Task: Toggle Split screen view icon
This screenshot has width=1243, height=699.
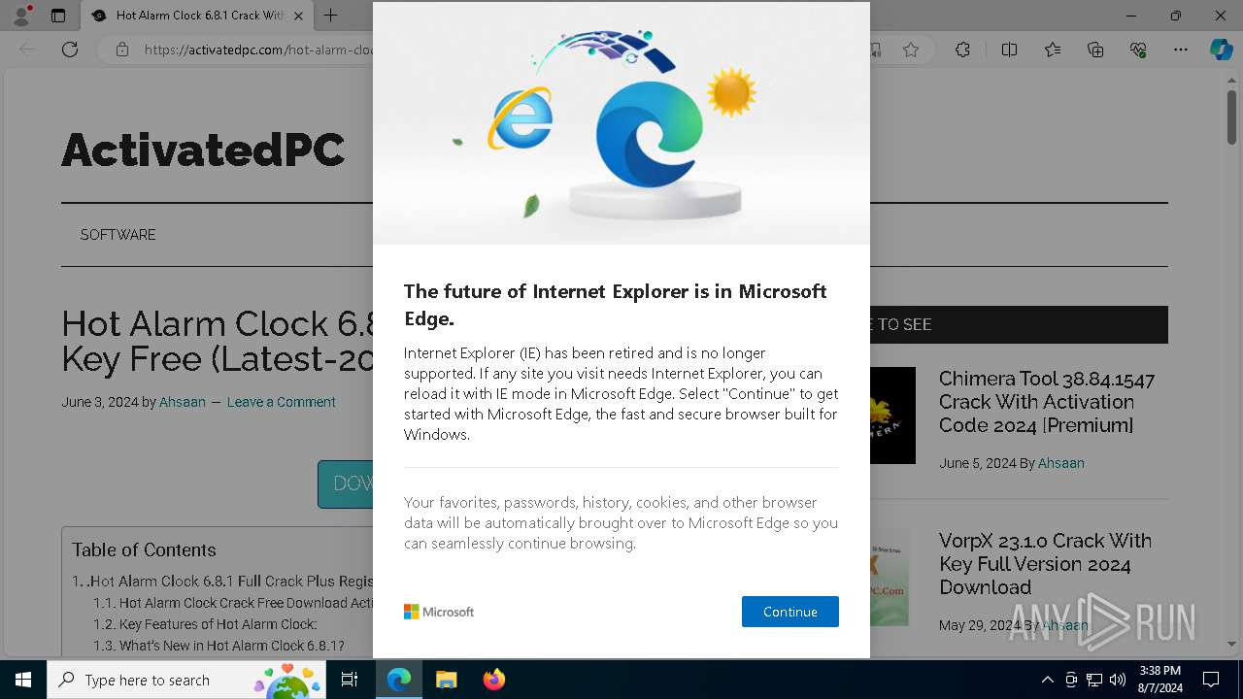Action: pos(1009,50)
